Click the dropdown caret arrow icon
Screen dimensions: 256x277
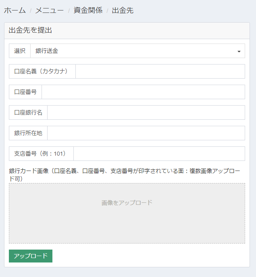(239, 51)
